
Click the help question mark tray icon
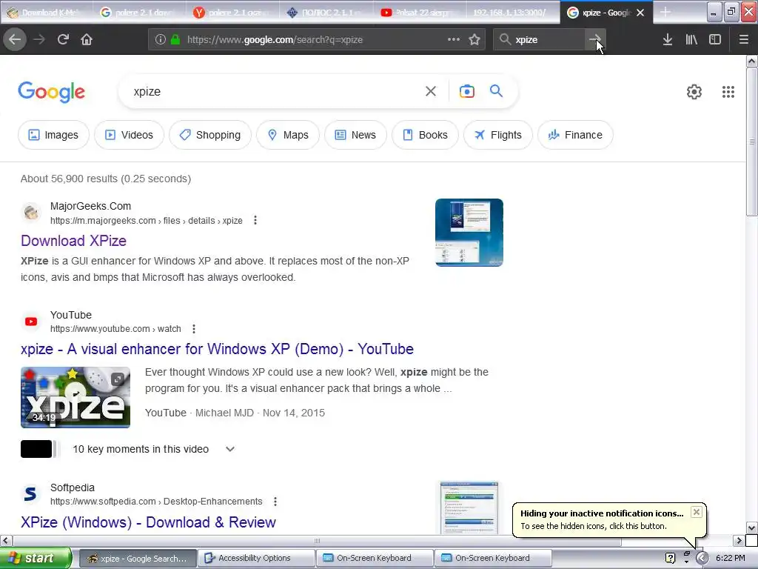click(670, 558)
